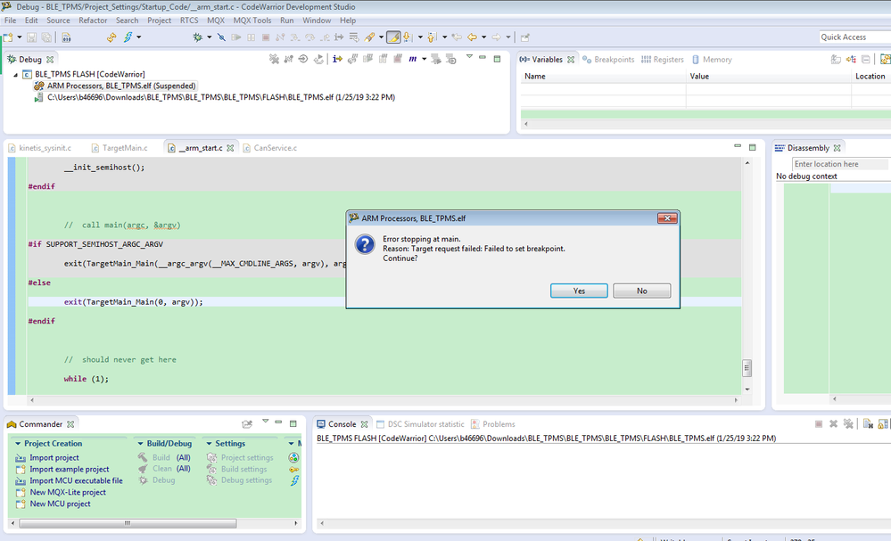Open the Debug view menu triangle
The height and width of the screenshot is (541, 891).
[469, 57]
